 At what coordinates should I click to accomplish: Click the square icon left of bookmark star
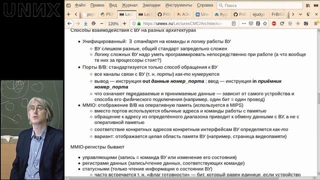pyautogui.click(x=258, y=23)
